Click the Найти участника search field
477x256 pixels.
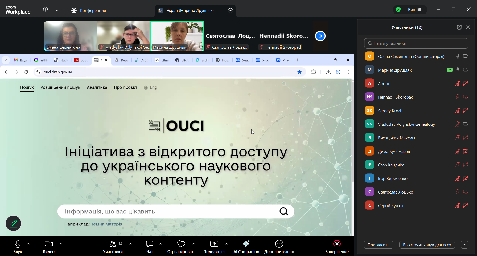click(416, 43)
